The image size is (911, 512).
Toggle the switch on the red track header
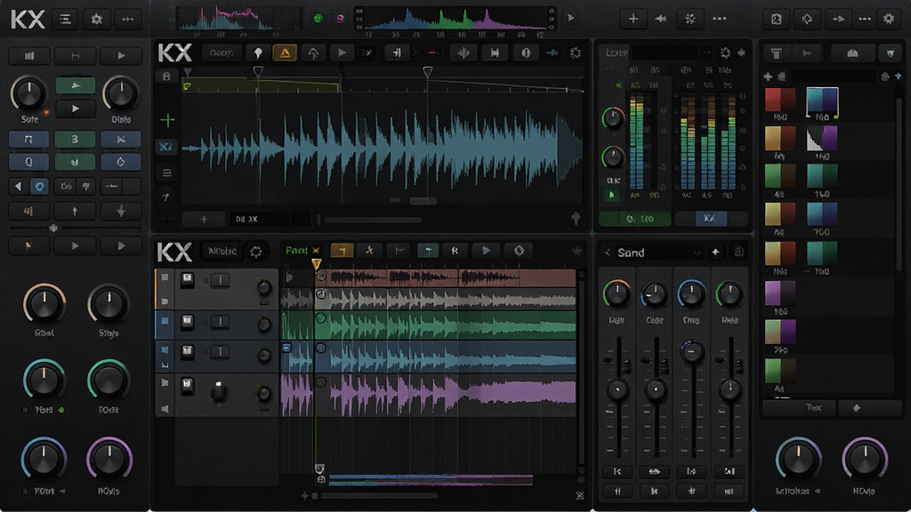pyautogui.click(x=220, y=281)
